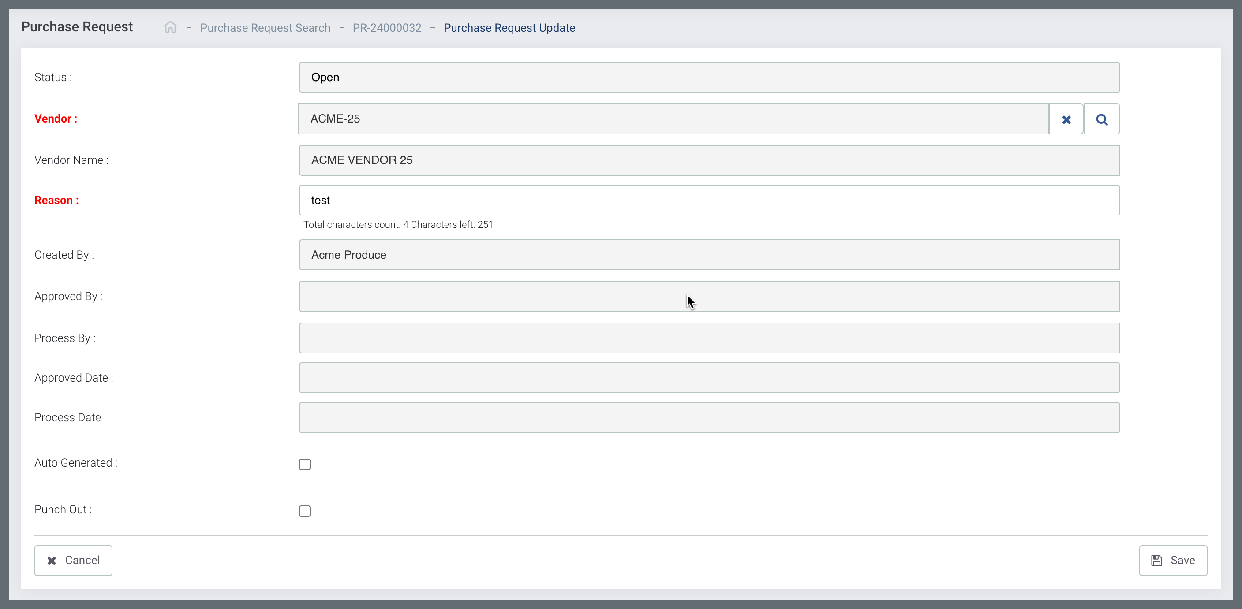Enable the Auto Generated checkbox
The image size is (1242, 609).
click(305, 464)
